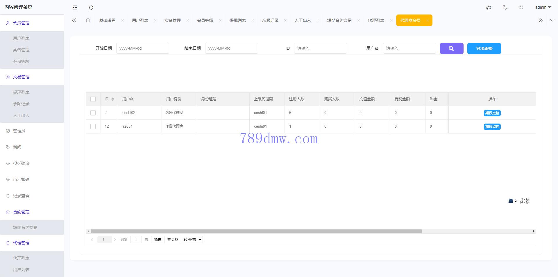
Task: Check the row checkbox for az001
Action: click(93, 126)
